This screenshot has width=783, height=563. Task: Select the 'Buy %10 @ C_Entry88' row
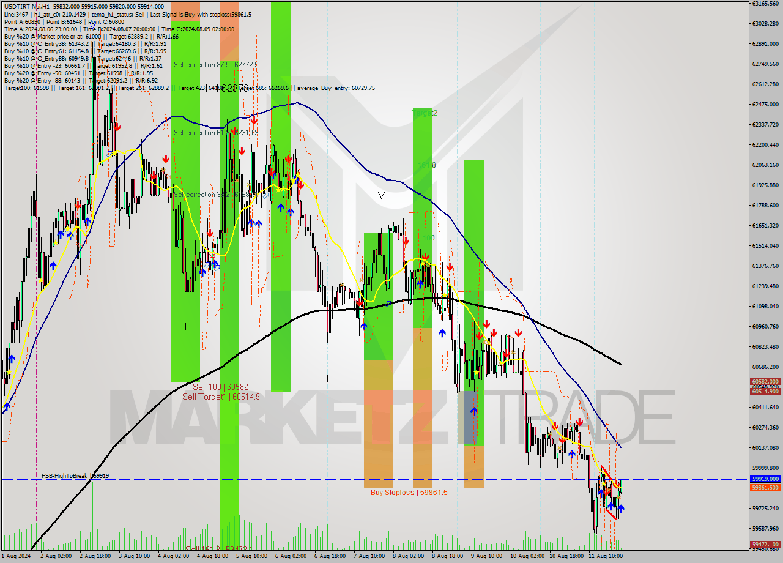[x=83, y=58]
